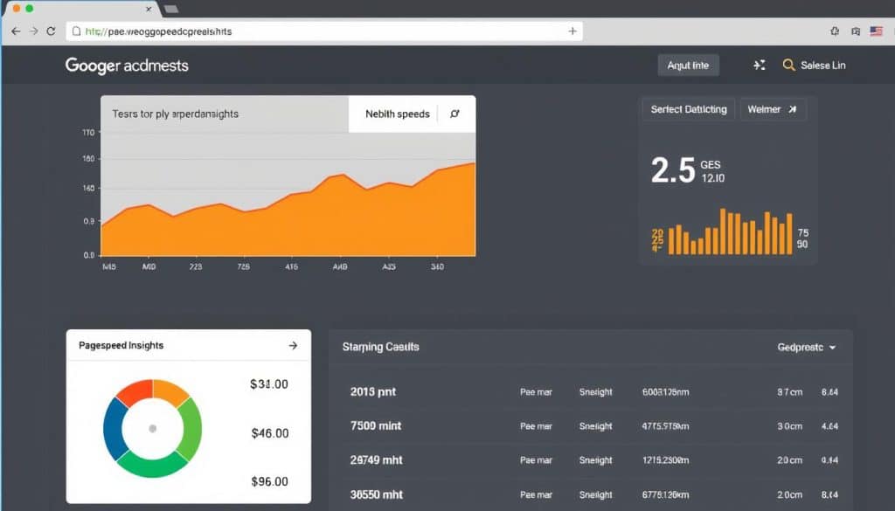Click the dark green bottom donut segment

coord(150,465)
